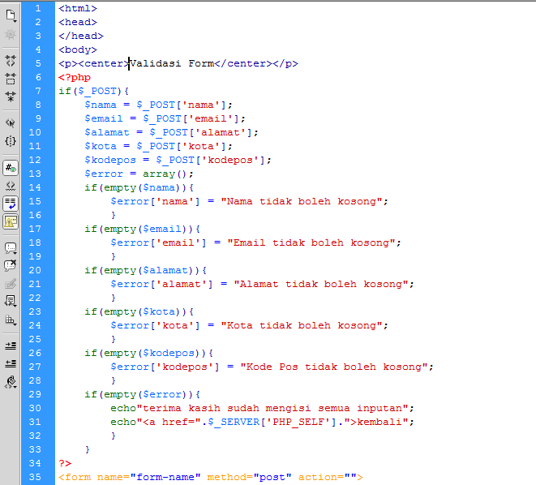Click the Collapse Full Tag icon
This screenshot has height=485, width=536.
pyautogui.click(x=11, y=61)
